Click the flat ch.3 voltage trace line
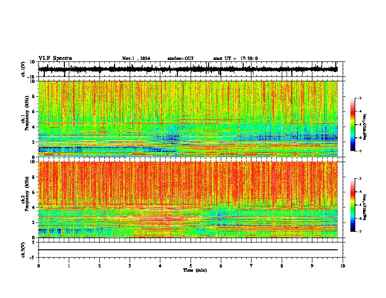Image resolution: width=386 pixels, height=298 pixels. point(188,250)
